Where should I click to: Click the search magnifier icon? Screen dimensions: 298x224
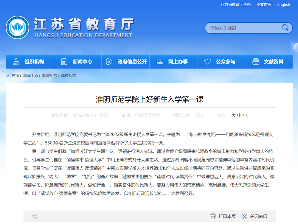coord(285,28)
